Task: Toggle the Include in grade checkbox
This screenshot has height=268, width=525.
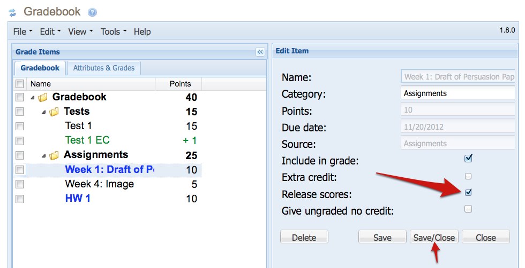Action: pos(468,158)
